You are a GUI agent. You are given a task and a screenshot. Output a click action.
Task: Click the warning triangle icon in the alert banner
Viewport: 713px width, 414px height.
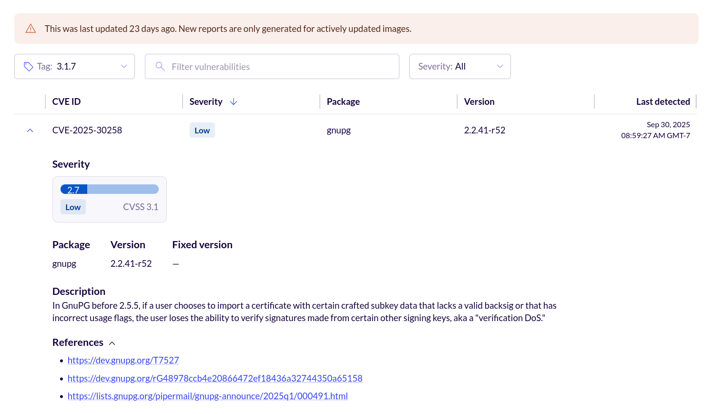(x=31, y=29)
